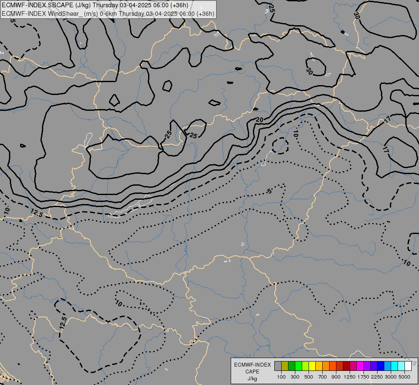Select the dark maroon legend swatch
This screenshot has width=419, height=385.
(x=347, y=366)
